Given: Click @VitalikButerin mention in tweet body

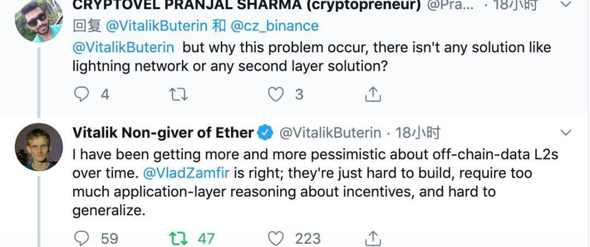Looking at the screenshot, I should (x=123, y=47).
